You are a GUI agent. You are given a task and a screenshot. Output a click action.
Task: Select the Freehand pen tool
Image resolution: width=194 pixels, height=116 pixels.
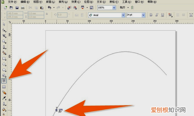tap(4, 47)
